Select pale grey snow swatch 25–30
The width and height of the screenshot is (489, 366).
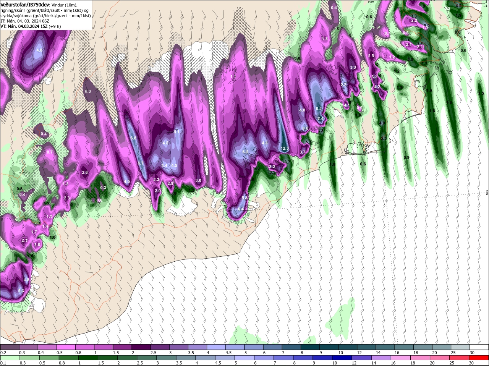pyautogui.click(x=461, y=347)
